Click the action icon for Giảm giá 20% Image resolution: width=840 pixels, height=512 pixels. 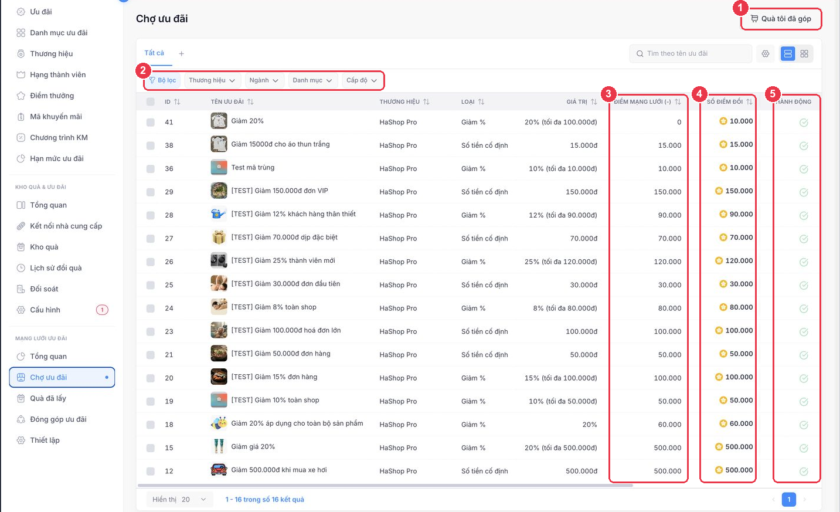tap(804, 448)
